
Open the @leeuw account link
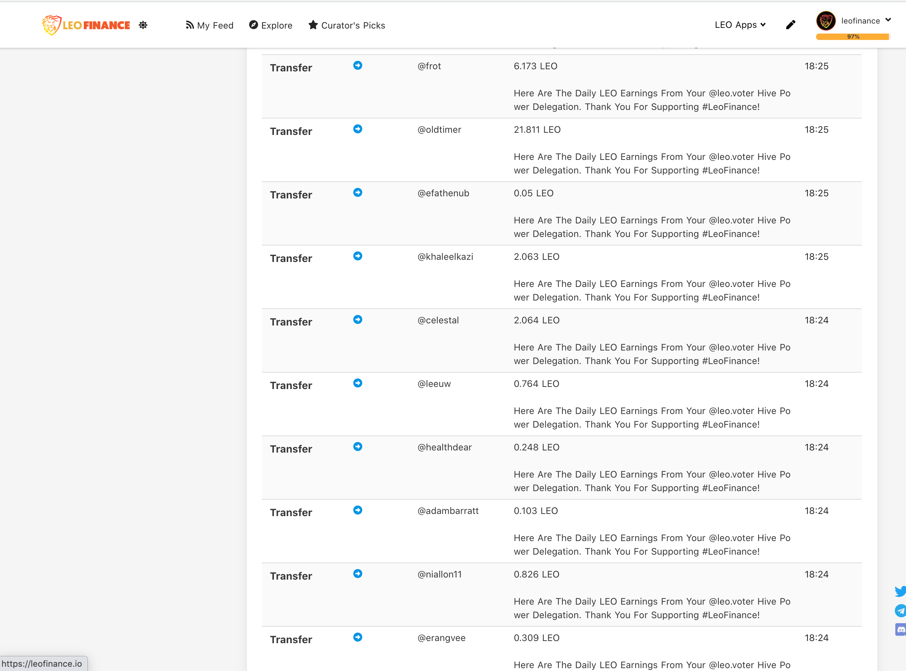click(434, 384)
